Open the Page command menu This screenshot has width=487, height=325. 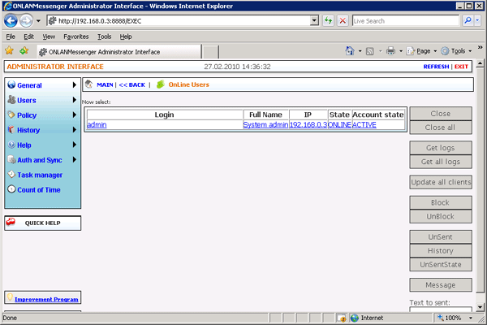pos(421,51)
